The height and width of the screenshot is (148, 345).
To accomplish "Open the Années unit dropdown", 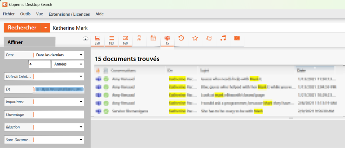I will coord(81,64).
